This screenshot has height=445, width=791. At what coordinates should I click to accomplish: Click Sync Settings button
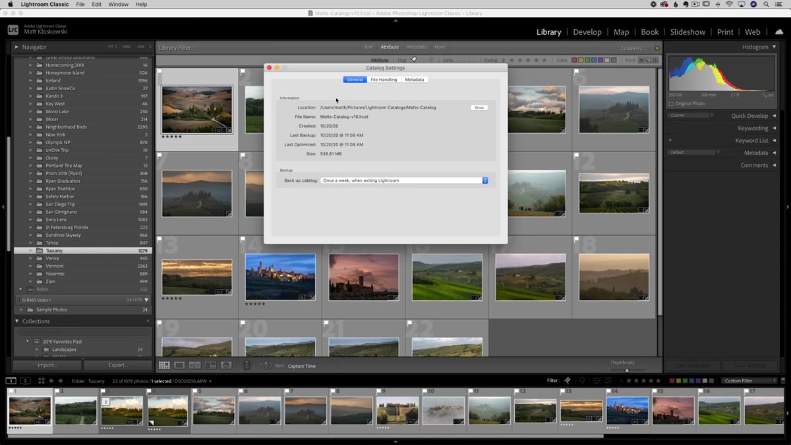coord(750,365)
